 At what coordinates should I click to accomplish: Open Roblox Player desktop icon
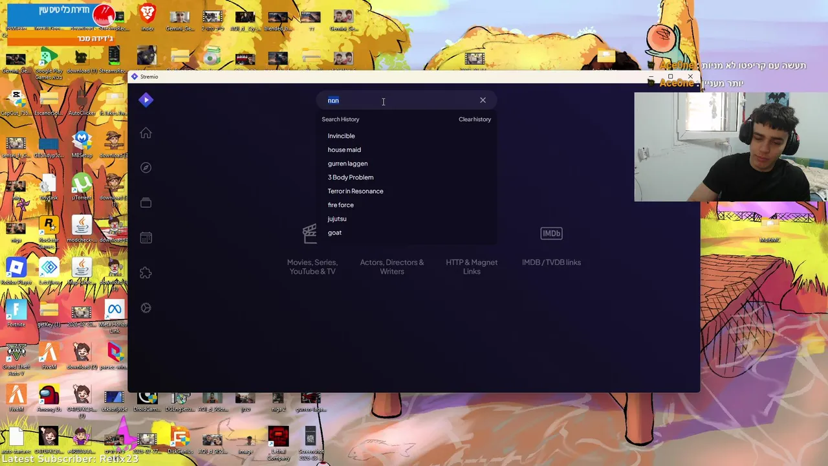tap(16, 271)
